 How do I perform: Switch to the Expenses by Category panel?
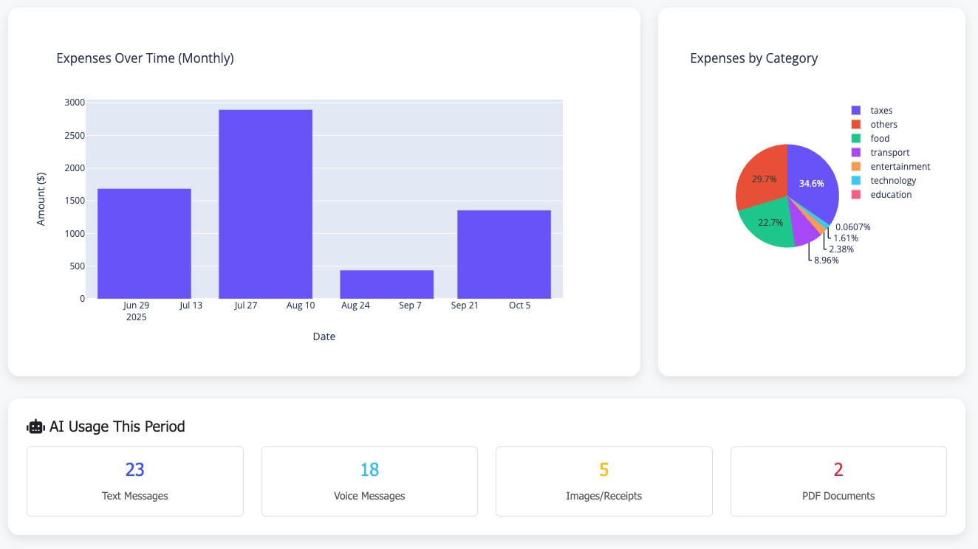click(753, 58)
